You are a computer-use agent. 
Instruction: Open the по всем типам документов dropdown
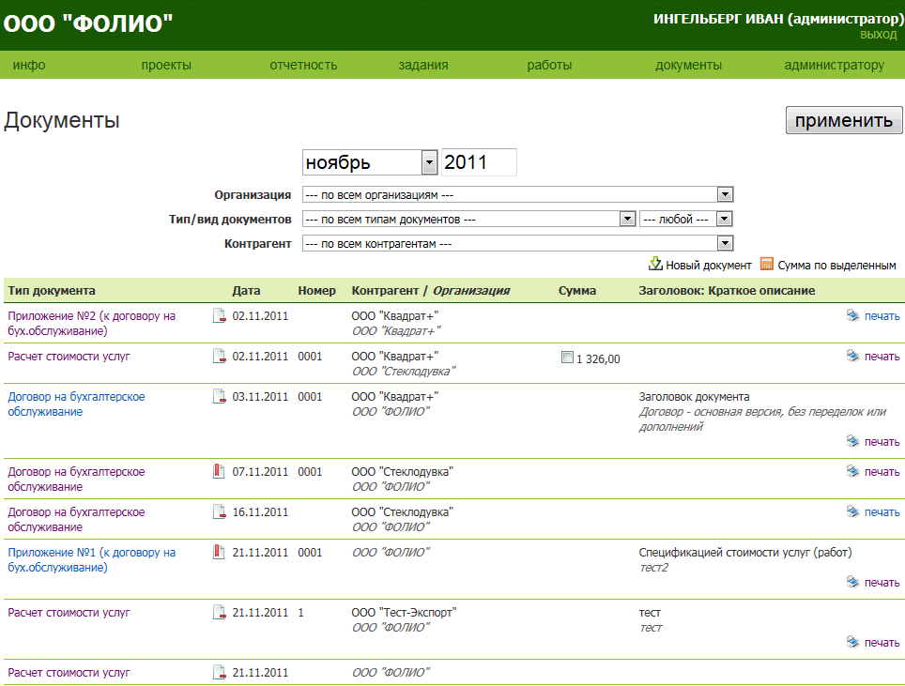pos(627,220)
